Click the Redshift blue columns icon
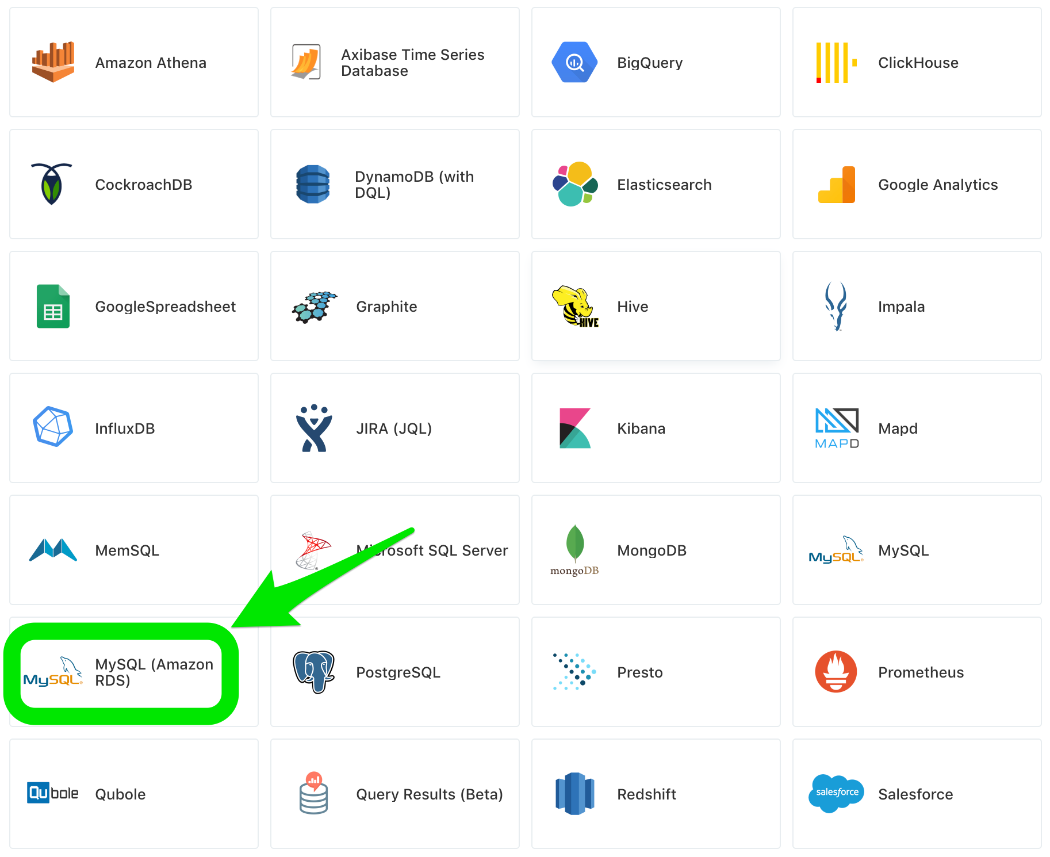 tap(575, 794)
